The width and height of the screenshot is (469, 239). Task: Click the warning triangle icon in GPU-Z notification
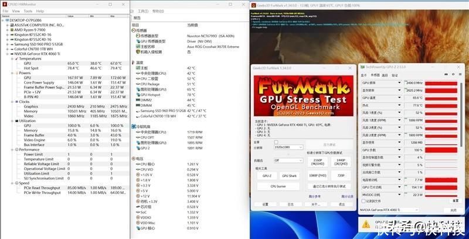(366, 224)
